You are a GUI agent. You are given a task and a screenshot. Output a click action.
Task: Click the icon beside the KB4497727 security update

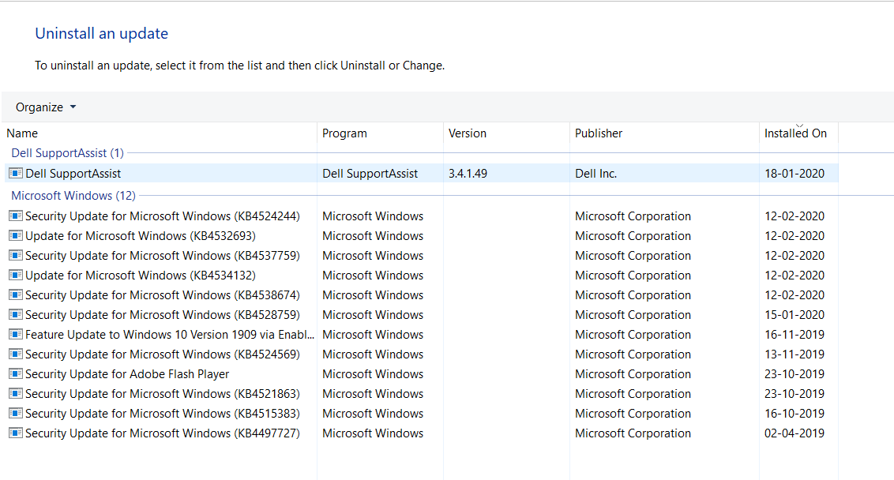[x=16, y=433]
